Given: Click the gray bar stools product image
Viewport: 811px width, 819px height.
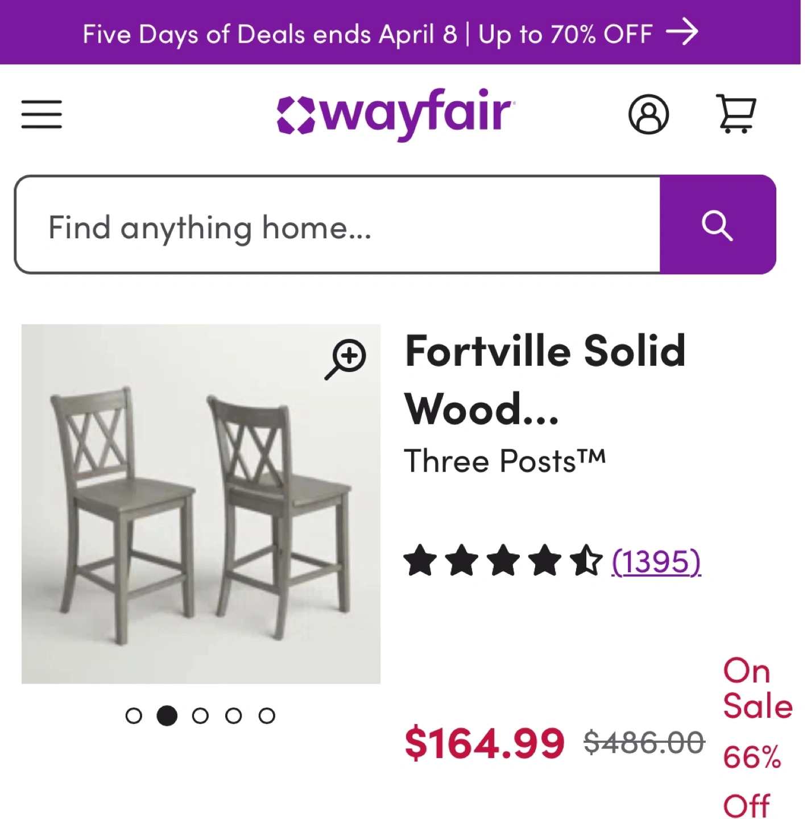Looking at the screenshot, I should (x=201, y=512).
